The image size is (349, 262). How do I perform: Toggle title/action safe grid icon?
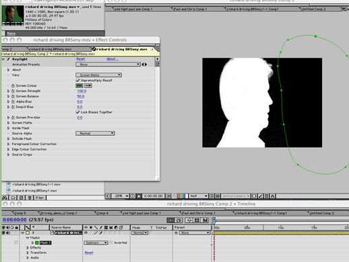(x=133, y=196)
